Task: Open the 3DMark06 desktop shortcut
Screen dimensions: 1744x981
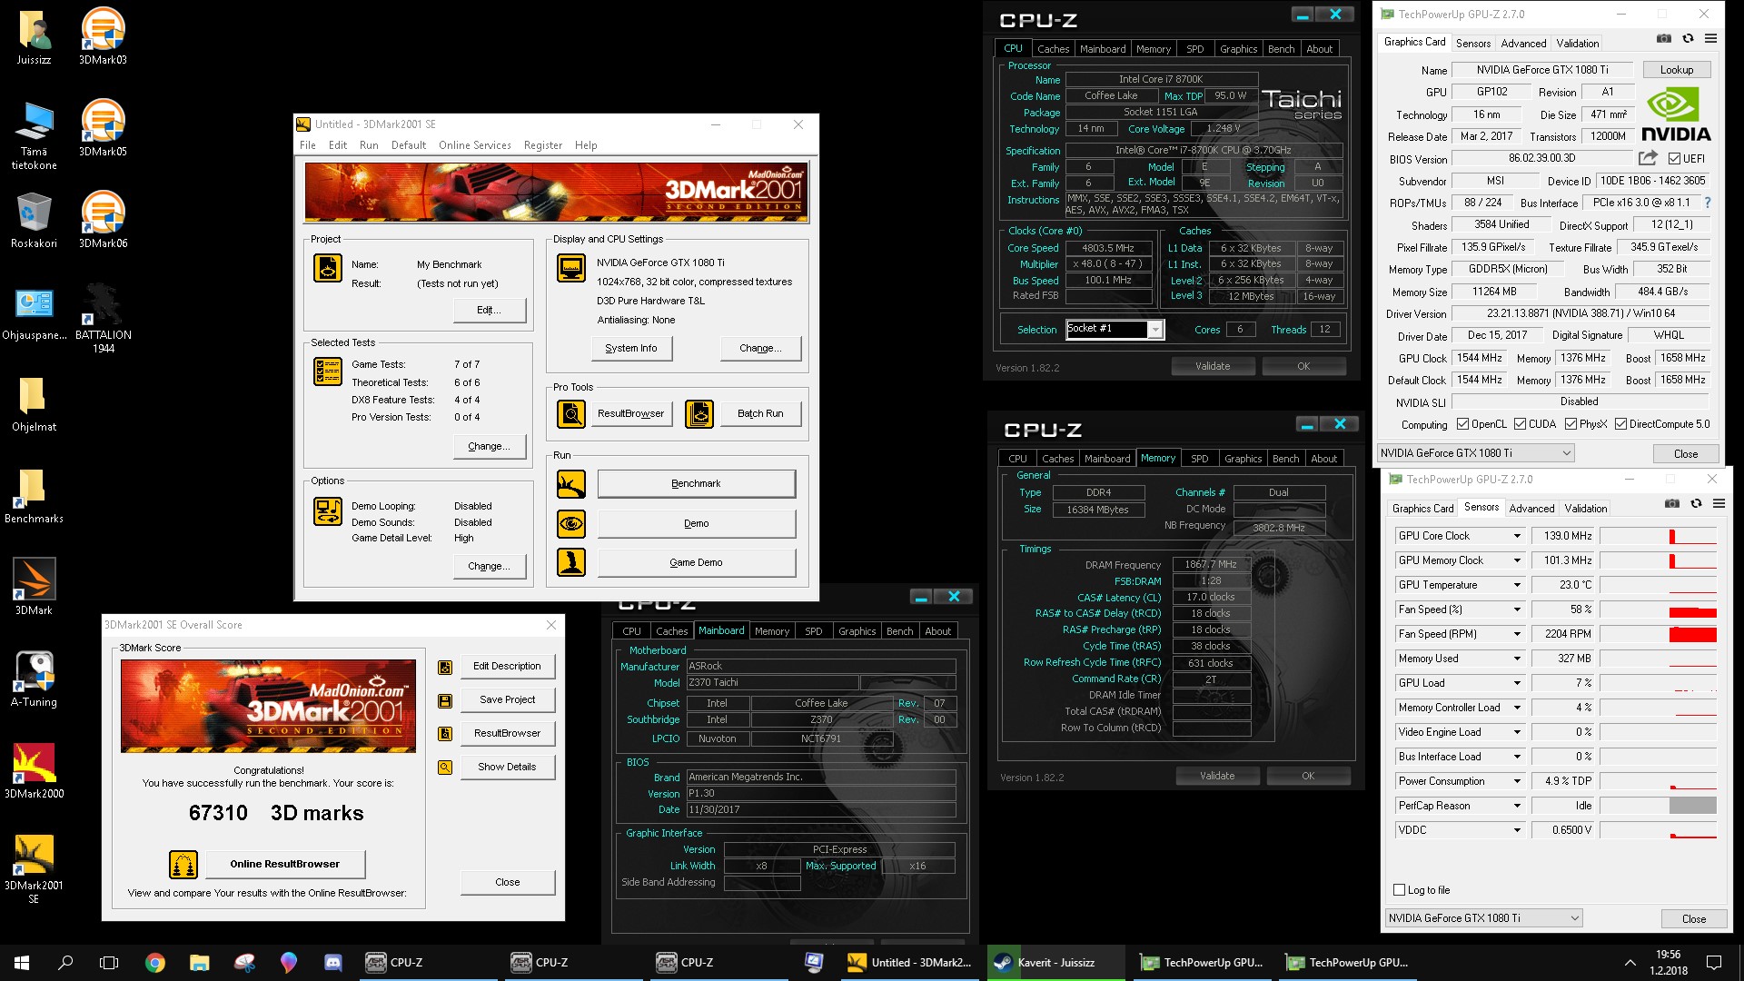Action: [x=103, y=220]
